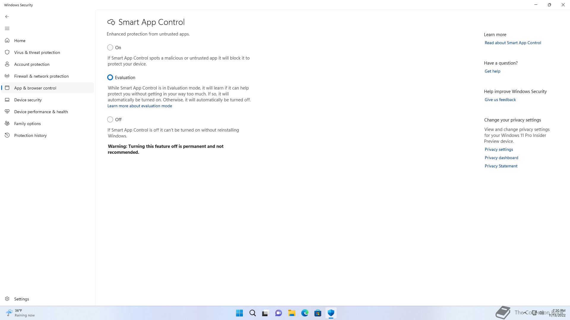Screen dimensions: 570x320
Task: Restore down the Windows Security window
Action: click(549, 5)
